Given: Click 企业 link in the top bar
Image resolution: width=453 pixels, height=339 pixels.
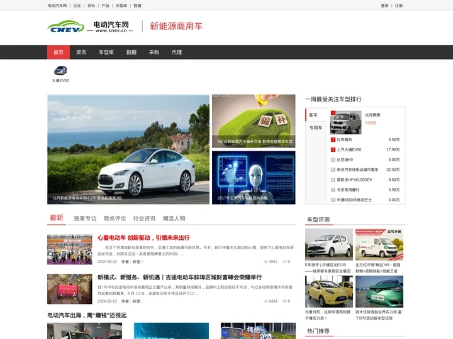Looking at the screenshot, I should pyautogui.click(x=77, y=6).
